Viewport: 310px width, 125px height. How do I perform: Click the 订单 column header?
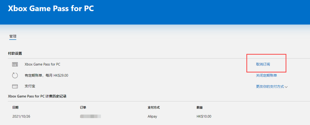[83, 107]
